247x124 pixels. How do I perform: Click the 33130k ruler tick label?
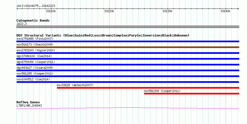(x=167, y=11)
